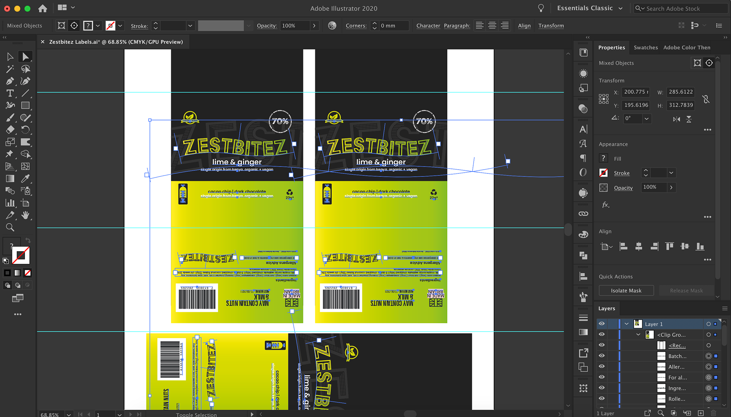Open Transform panel link in control bar
731x417 pixels.
point(551,26)
